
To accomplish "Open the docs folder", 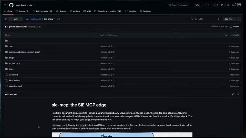I will point(11,46).
